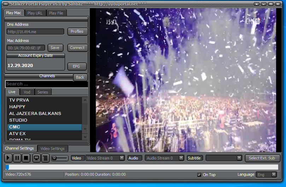Select the Live channels tab

tap(12, 92)
